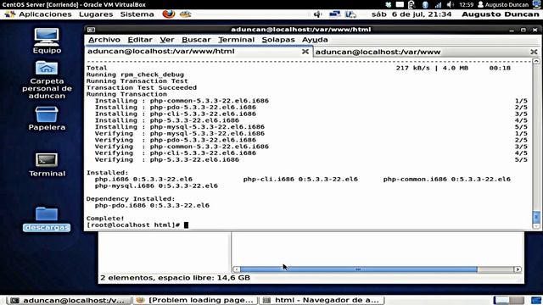The width and height of the screenshot is (543, 305).
Task: Open Carpeta personal de aduncan folder
Action: (x=47, y=80)
